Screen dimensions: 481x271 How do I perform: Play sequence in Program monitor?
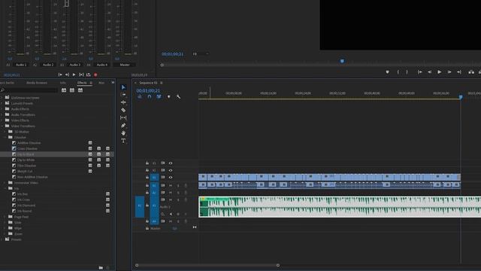click(440, 72)
